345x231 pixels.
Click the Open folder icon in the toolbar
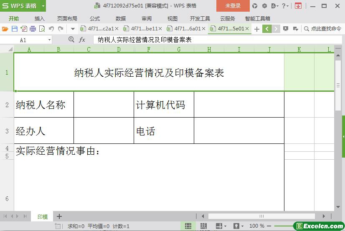(5, 29)
